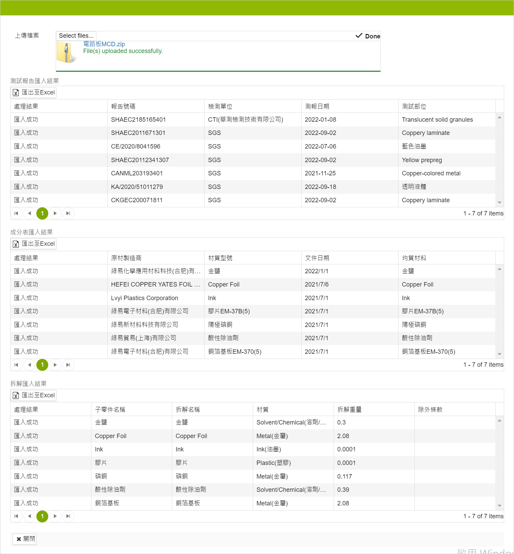Open the 電路板MCD.zip file link

tap(104, 44)
